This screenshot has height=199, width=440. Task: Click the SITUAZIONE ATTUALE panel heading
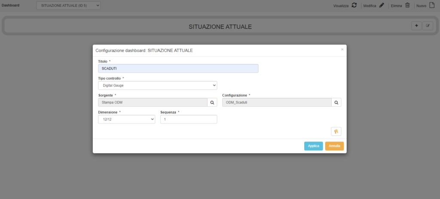(220, 27)
